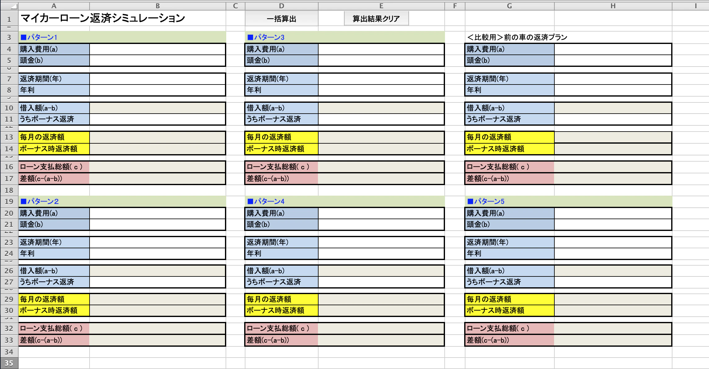This screenshot has height=369, width=709.
Task: Click the <比較用>前の車の返済プラン heading
Action: (x=517, y=37)
